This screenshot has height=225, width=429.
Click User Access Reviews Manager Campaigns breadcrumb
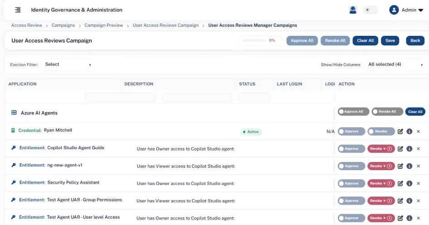tap(252, 25)
